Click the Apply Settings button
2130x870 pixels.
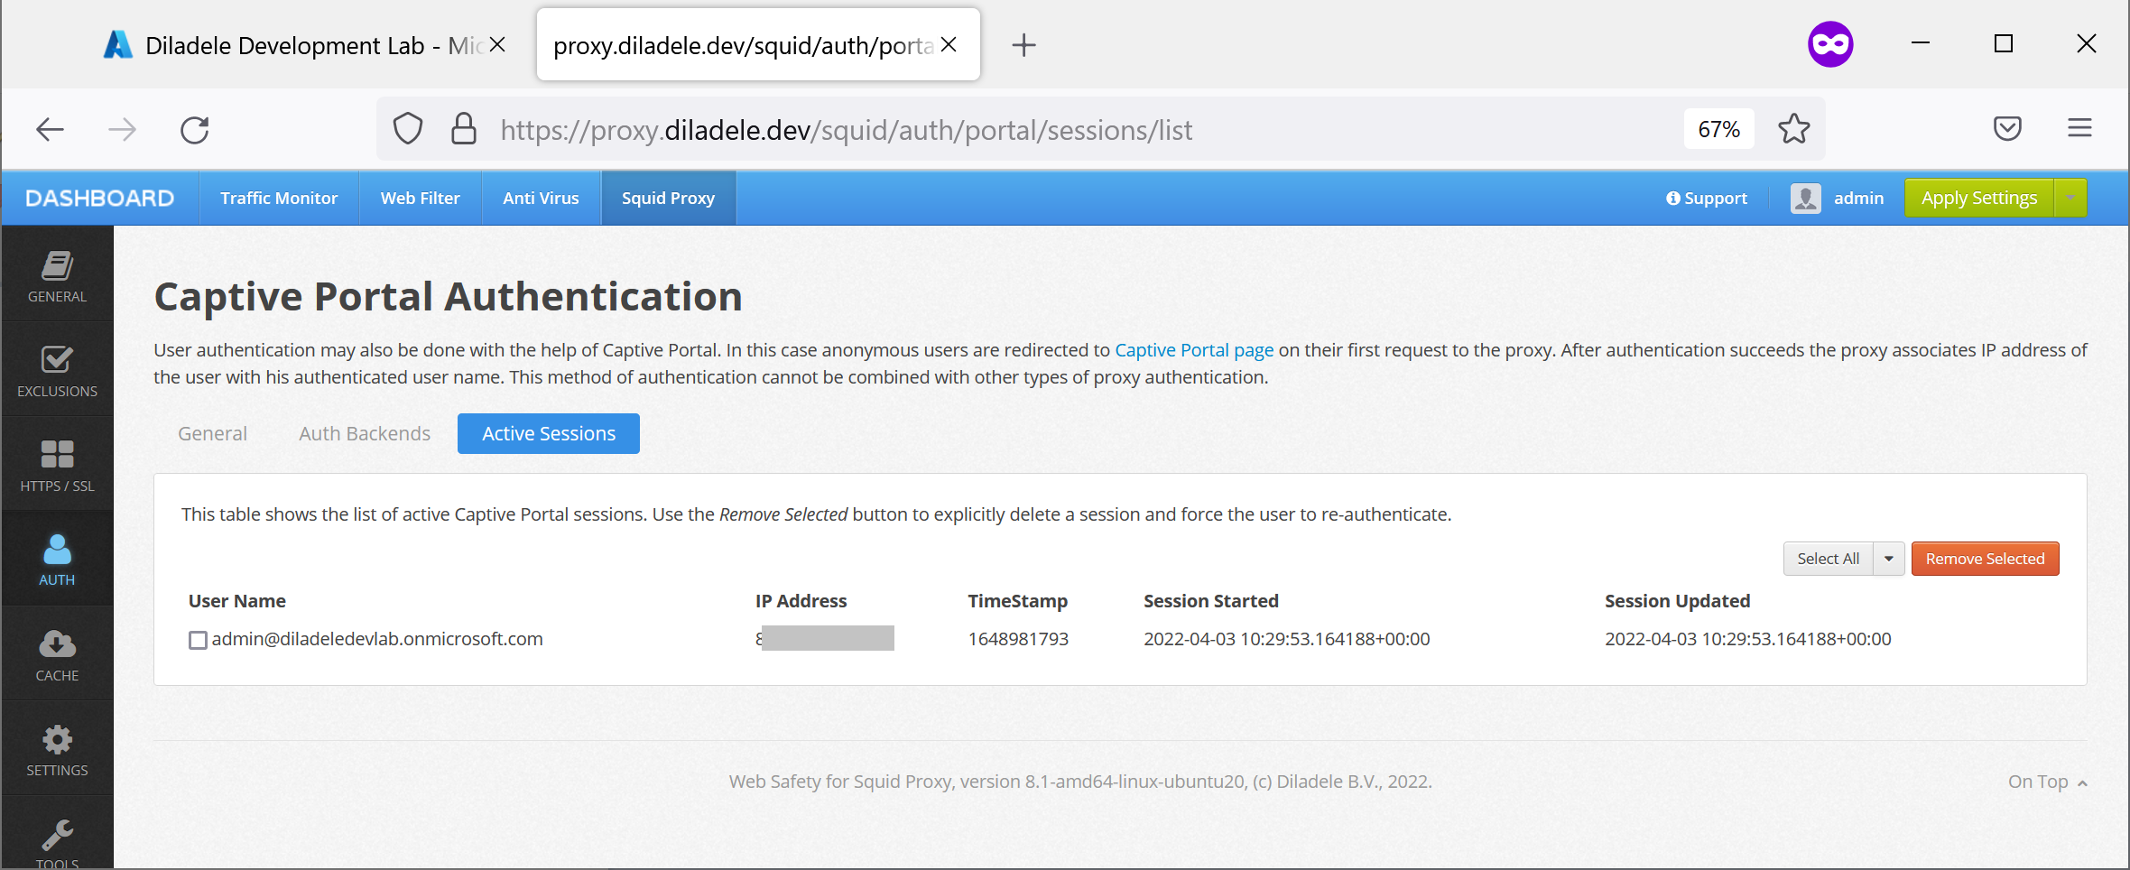[x=1979, y=198]
